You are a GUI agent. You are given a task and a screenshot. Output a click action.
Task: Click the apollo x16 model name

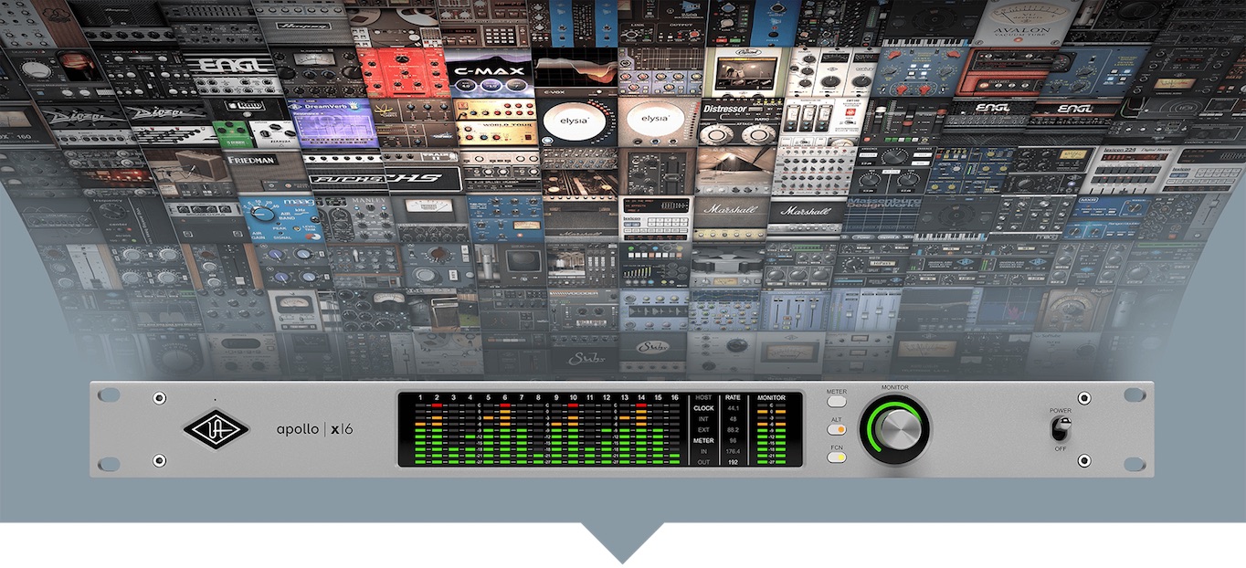(x=315, y=428)
